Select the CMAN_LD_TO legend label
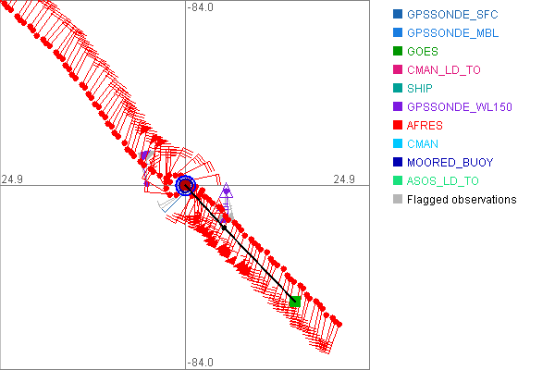This screenshot has height=370, width=555. (x=444, y=70)
